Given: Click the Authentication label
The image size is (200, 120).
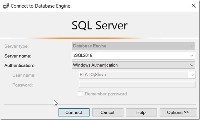Looking at the screenshot, I should tap(19, 65).
